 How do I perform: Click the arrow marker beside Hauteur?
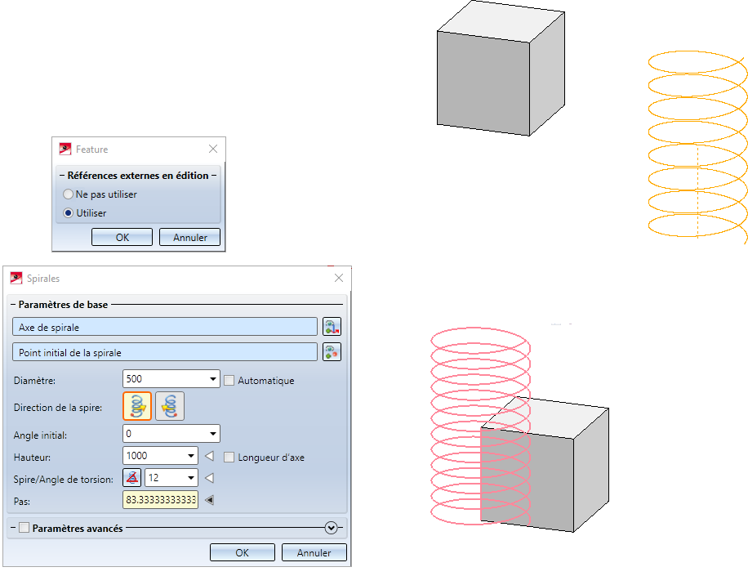pyautogui.click(x=209, y=456)
